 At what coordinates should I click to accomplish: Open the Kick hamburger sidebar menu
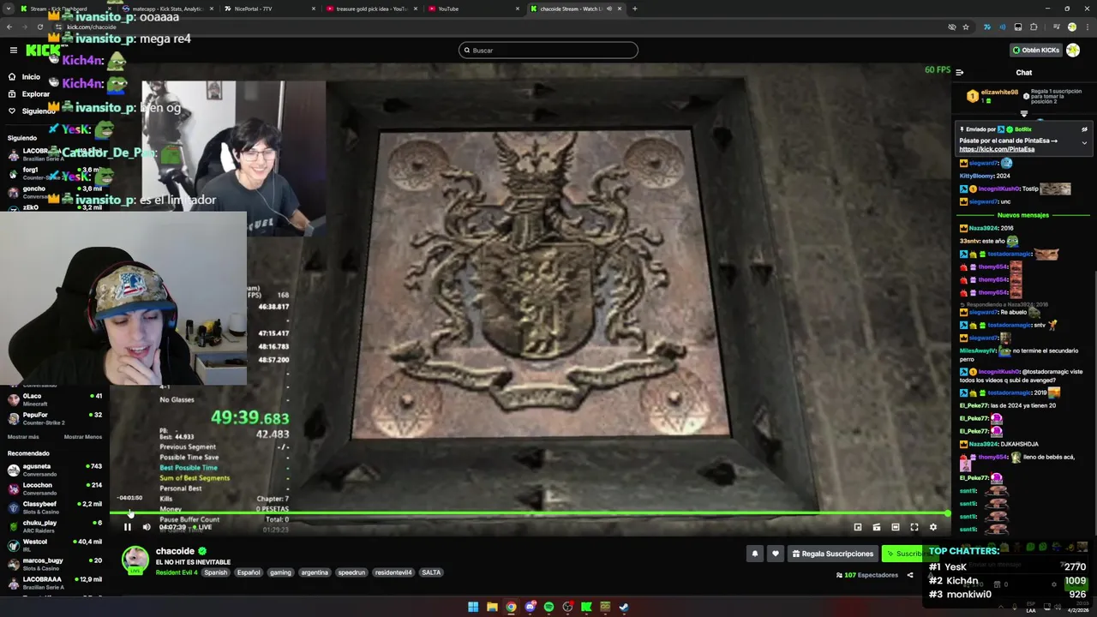coord(14,51)
